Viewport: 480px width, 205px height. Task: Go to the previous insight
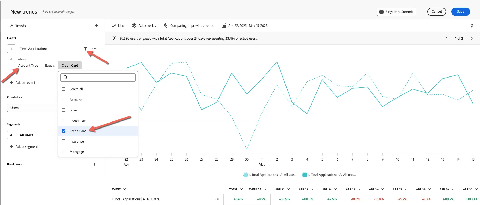click(446, 38)
